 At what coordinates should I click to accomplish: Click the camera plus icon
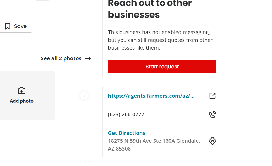coord(22,91)
